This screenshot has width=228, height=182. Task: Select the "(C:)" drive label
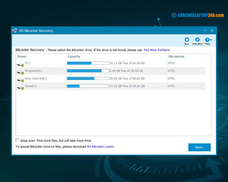(x=27, y=63)
